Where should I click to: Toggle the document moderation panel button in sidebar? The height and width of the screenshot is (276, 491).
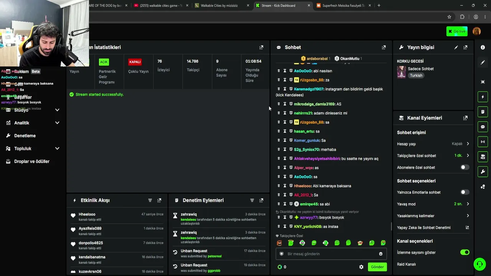[483, 112]
